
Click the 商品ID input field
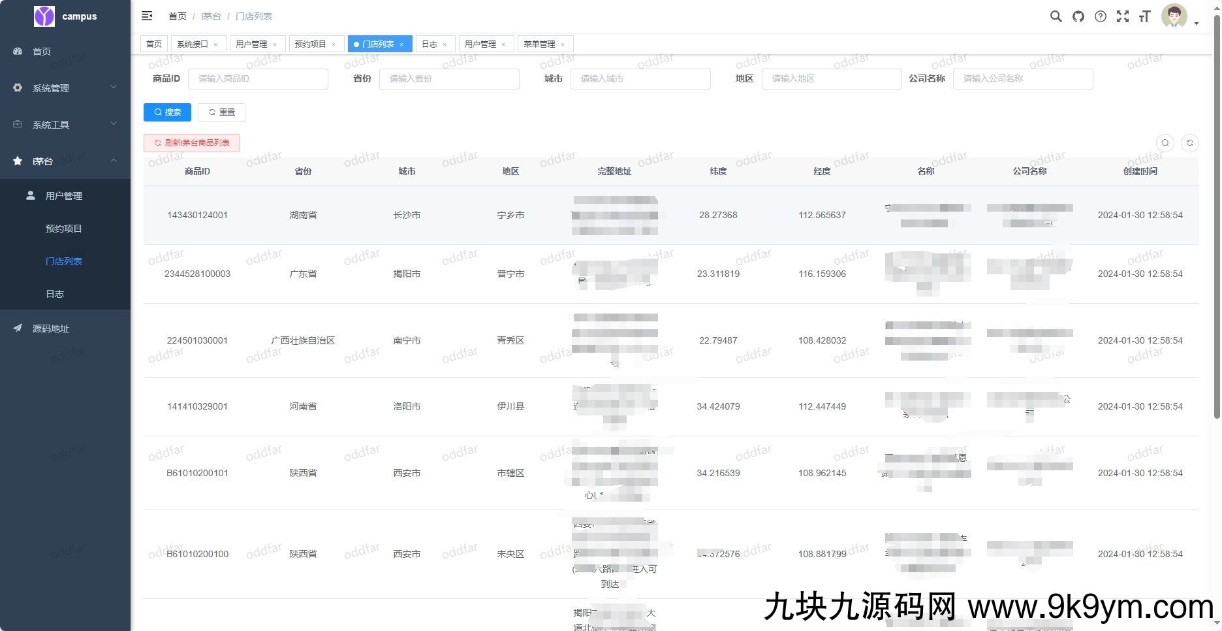(258, 78)
